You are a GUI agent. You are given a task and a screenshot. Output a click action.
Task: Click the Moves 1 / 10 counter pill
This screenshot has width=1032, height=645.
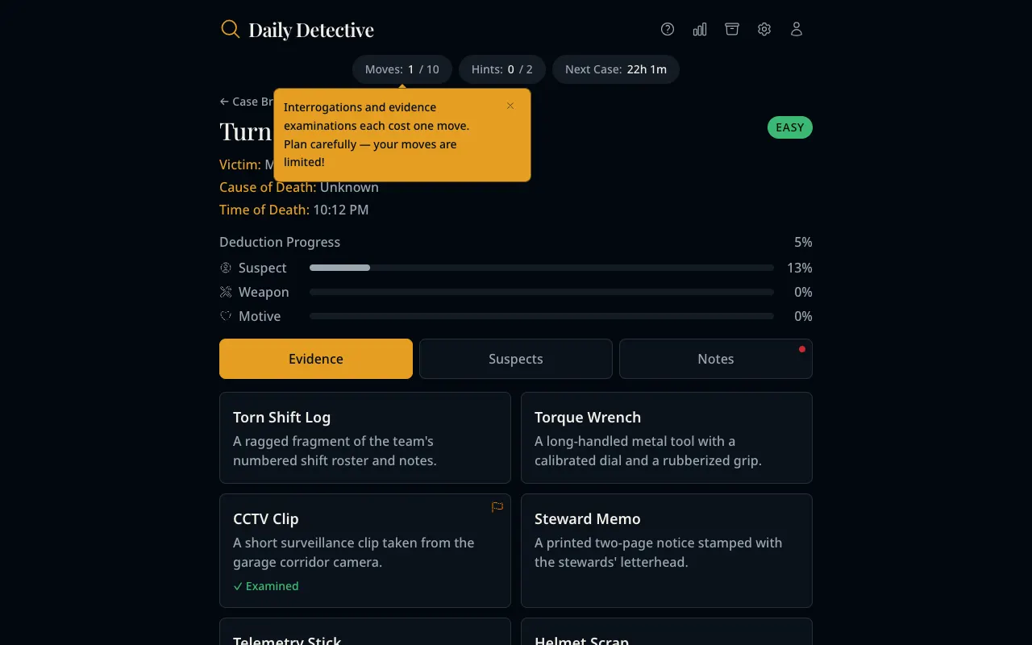(402, 69)
